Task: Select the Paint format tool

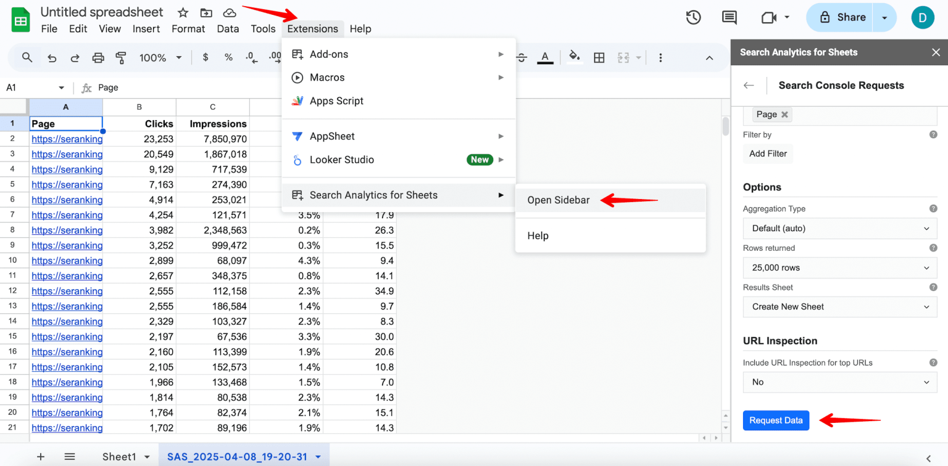Action: pos(121,57)
